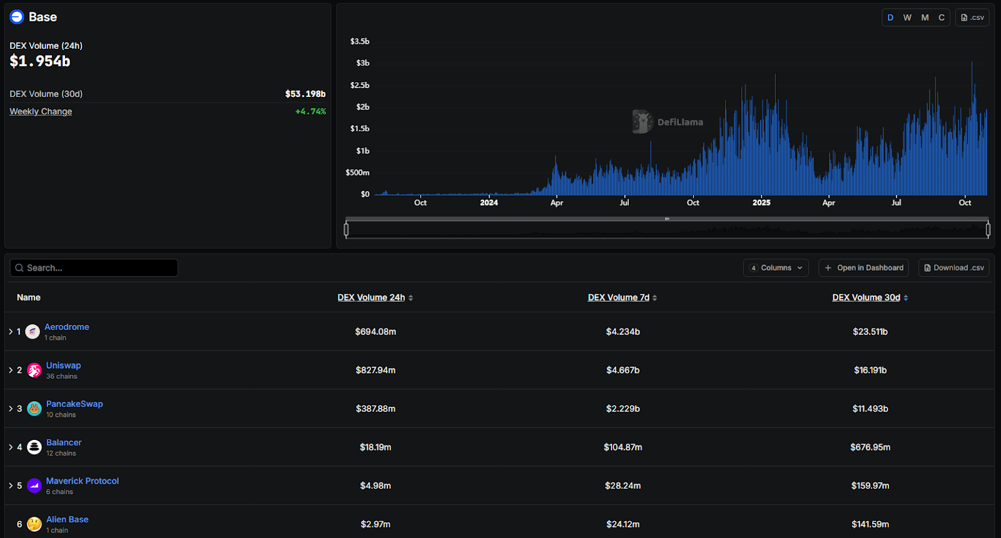Open the Columns dropdown
This screenshot has width=1001, height=538.
(x=776, y=268)
